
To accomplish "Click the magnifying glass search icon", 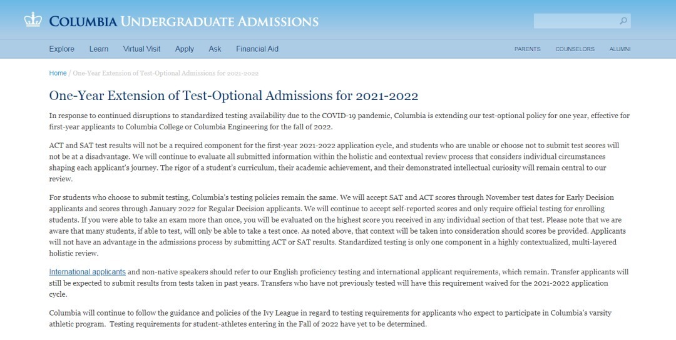I will (x=623, y=21).
